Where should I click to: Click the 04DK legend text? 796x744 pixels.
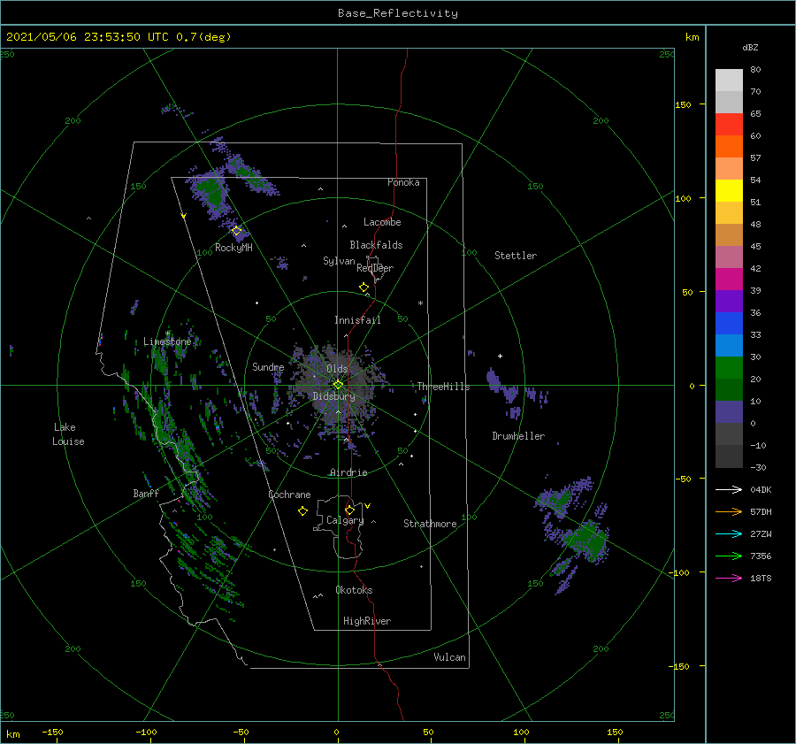(x=761, y=489)
